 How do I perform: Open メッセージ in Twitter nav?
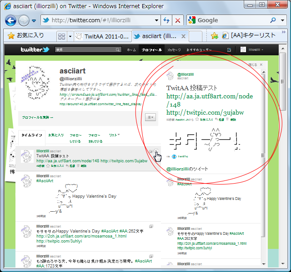point(174,50)
